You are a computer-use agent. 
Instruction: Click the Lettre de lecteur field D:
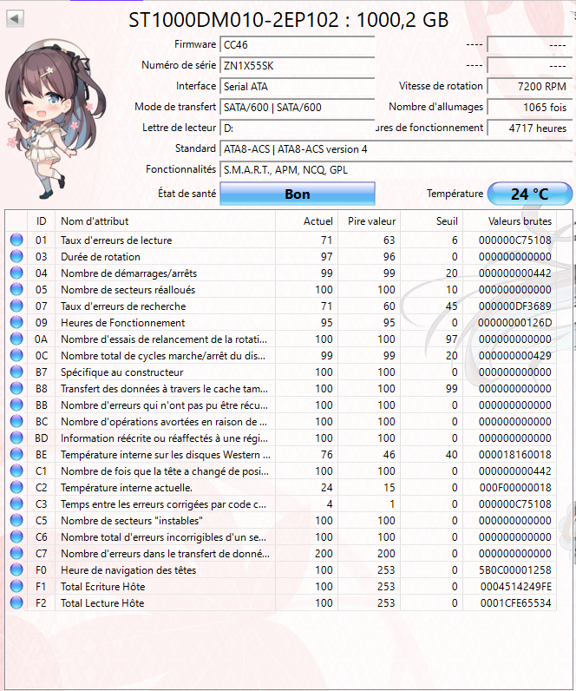(298, 128)
